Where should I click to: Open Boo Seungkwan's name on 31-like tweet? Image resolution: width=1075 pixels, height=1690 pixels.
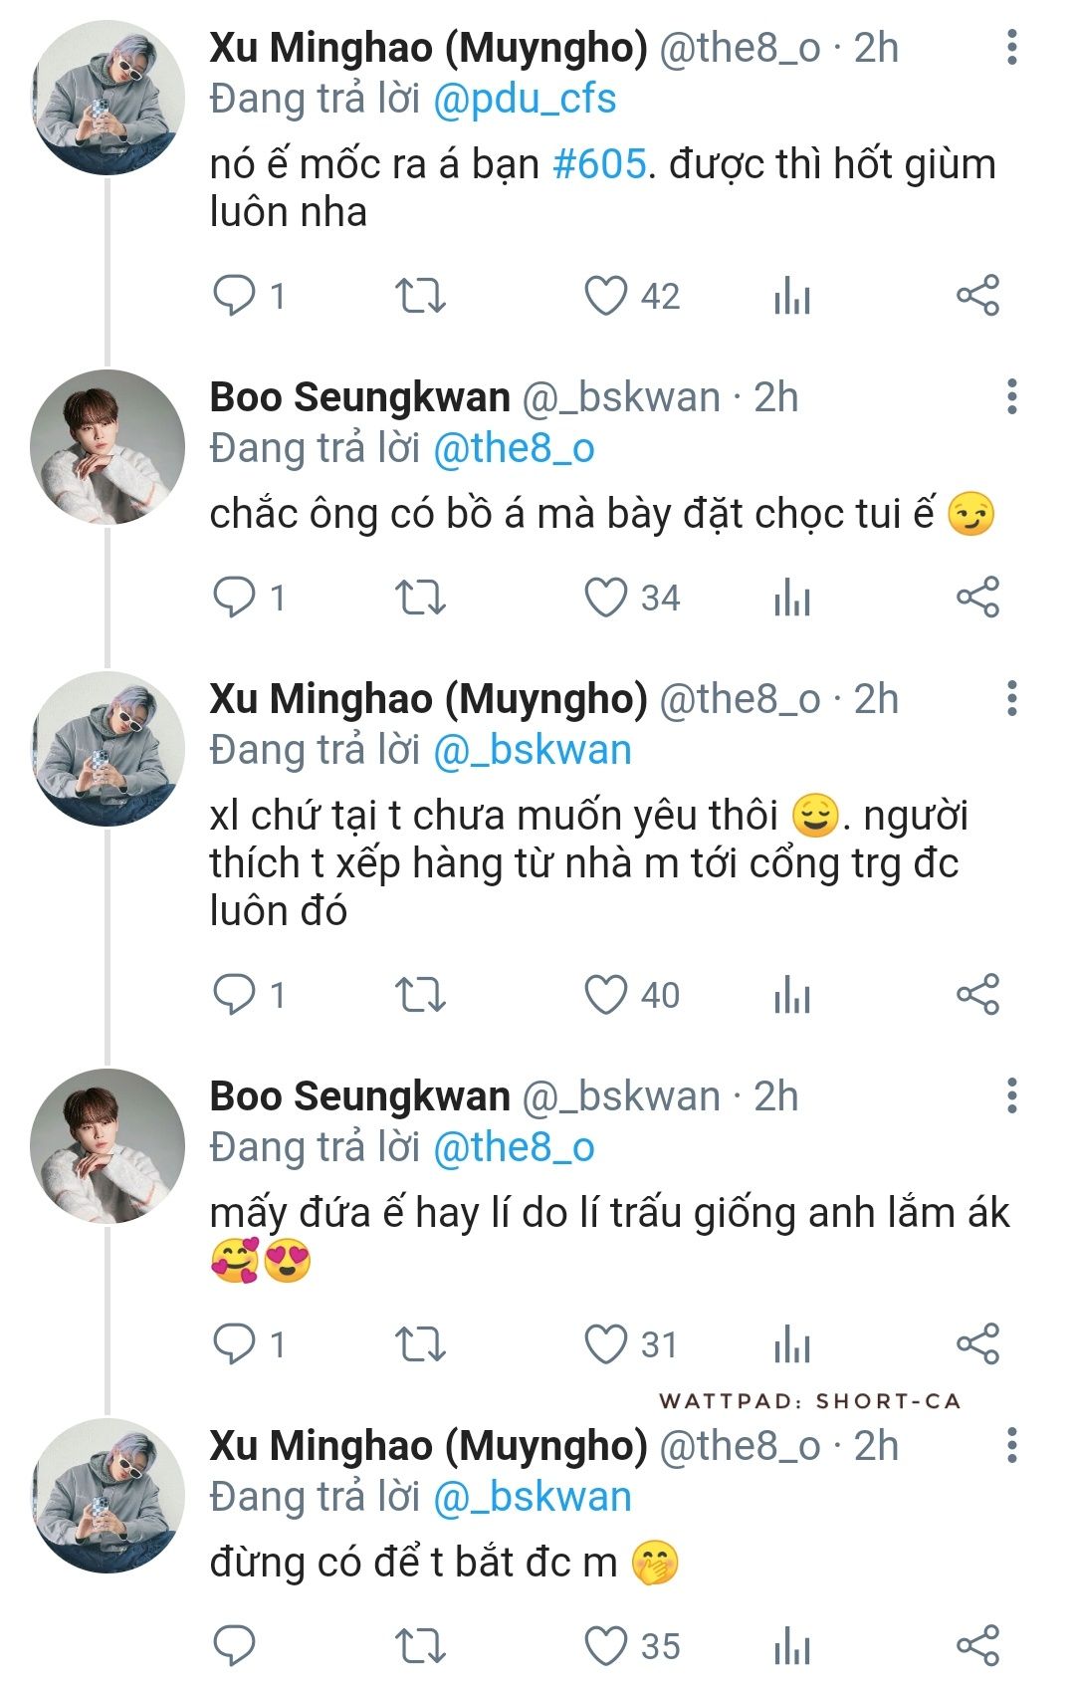[359, 1095]
